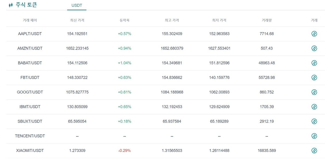Click latest price 154.192551
This screenshot has height=162, width=325.
77,34
